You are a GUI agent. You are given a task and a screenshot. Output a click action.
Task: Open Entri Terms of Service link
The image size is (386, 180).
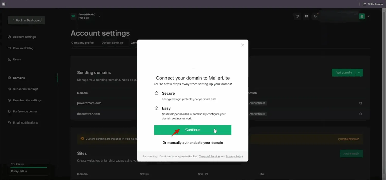[209, 156]
